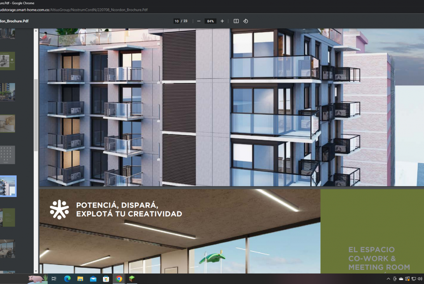The image size is (424, 284).
Task: Click the 84% zoom level field
Action: [210, 21]
